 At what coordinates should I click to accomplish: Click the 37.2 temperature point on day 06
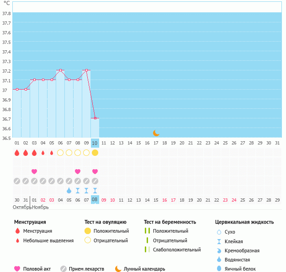click(x=60, y=70)
